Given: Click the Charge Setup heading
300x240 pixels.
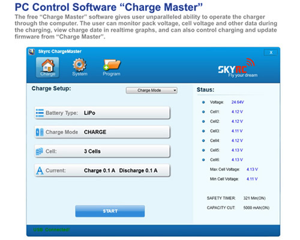Looking at the screenshot, I should 51,88.
